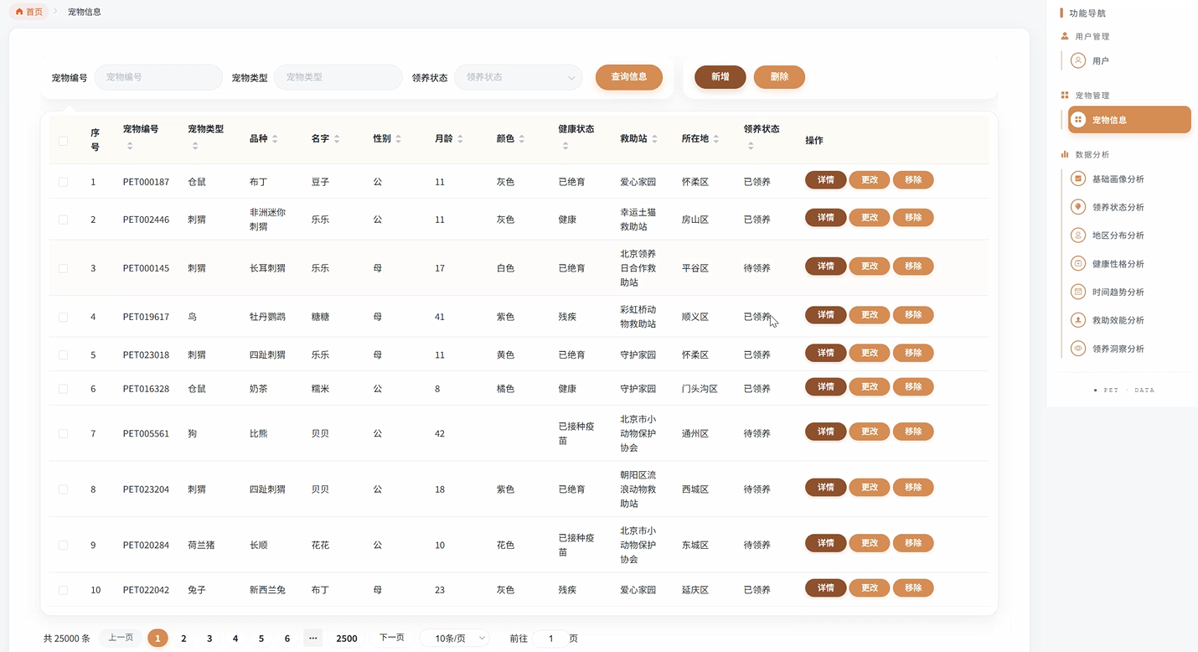Toggle the select-all header checkbox
The image size is (1198, 652).
(x=63, y=141)
